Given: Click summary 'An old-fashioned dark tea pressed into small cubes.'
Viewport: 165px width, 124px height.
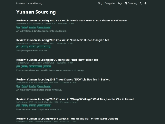Looking at the screenshot, I should pos(41,31).
